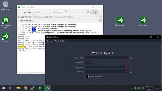Open the Windows Start menu
The width and height of the screenshot is (162, 91).
[x=3, y=88]
